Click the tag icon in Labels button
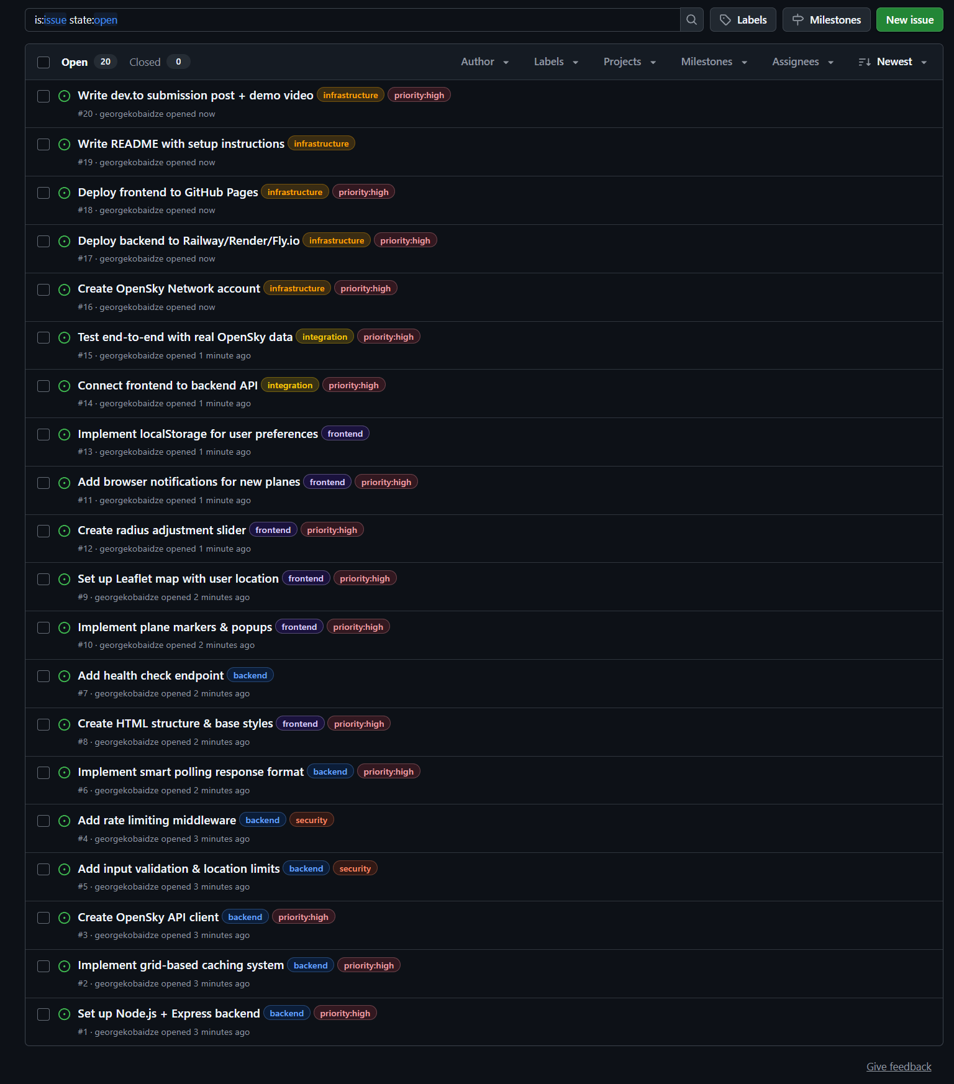 pyautogui.click(x=725, y=20)
